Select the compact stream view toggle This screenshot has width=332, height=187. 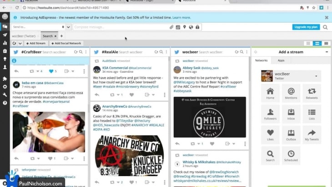click(x=308, y=43)
